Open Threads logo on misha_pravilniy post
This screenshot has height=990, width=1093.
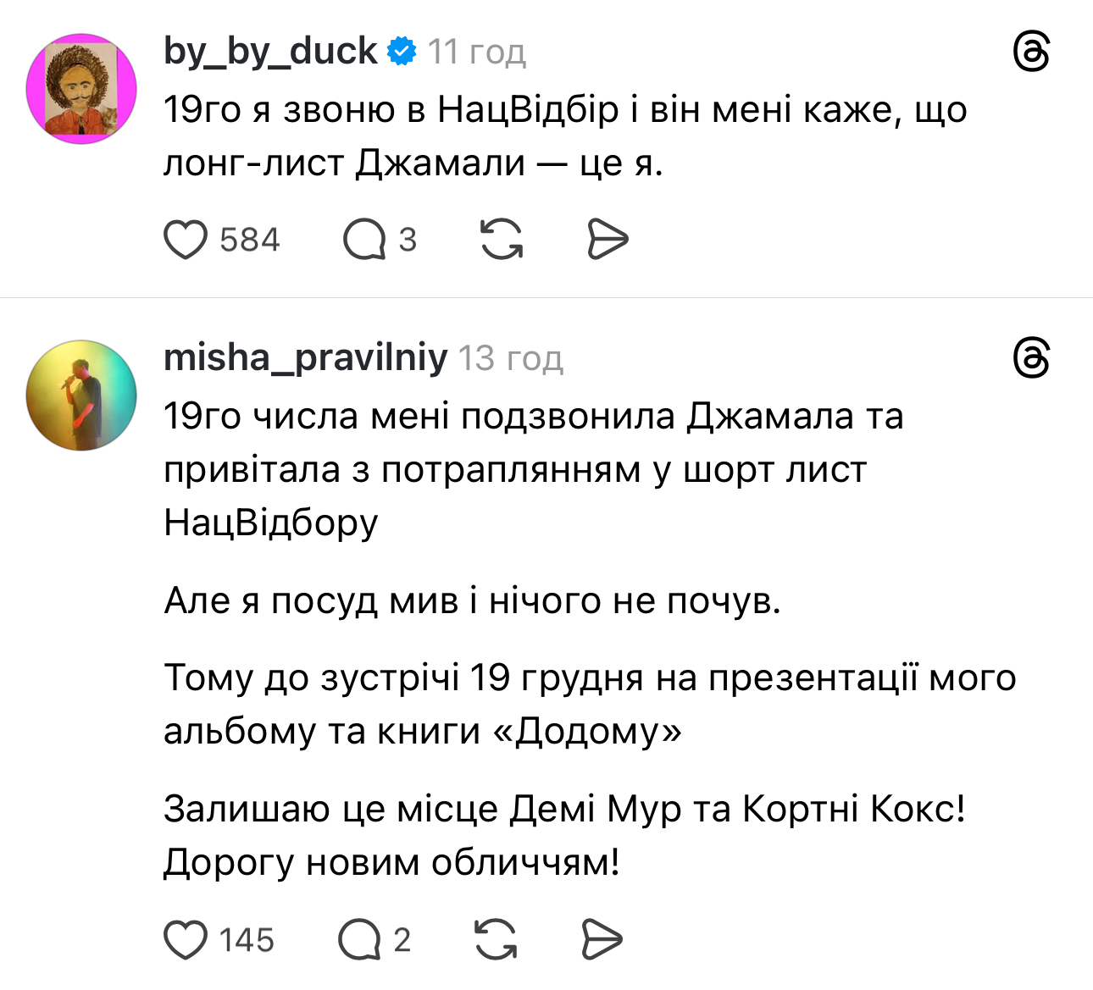pyautogui.click(x=1031, y=358)
